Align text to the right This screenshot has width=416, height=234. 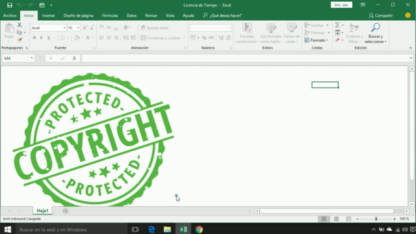[x=116, y=38]
